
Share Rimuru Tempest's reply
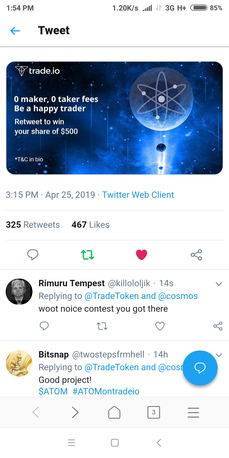click(x=218, y=326)
